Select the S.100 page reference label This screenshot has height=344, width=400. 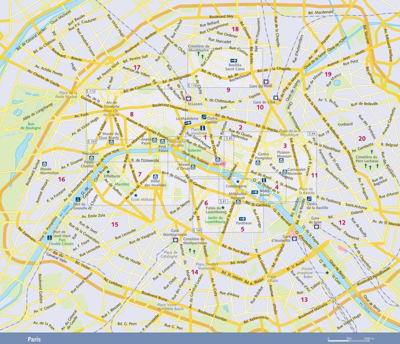197,231
